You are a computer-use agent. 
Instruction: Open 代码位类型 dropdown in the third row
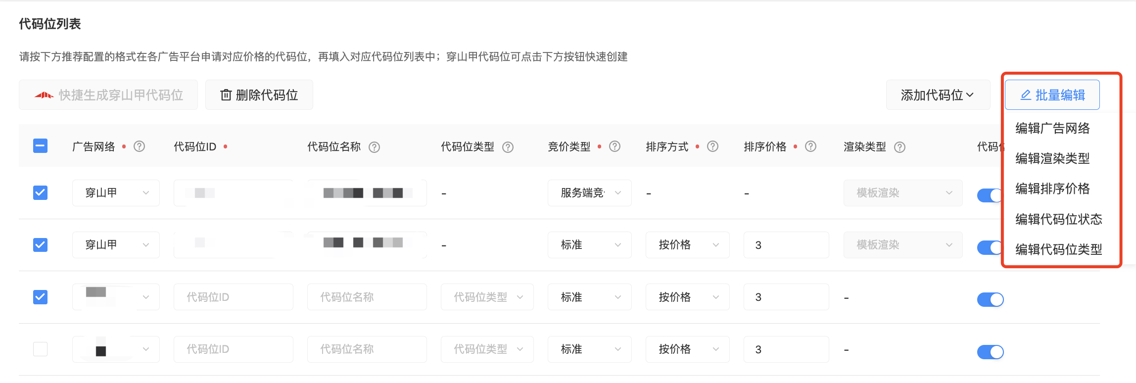click(487, 297)
